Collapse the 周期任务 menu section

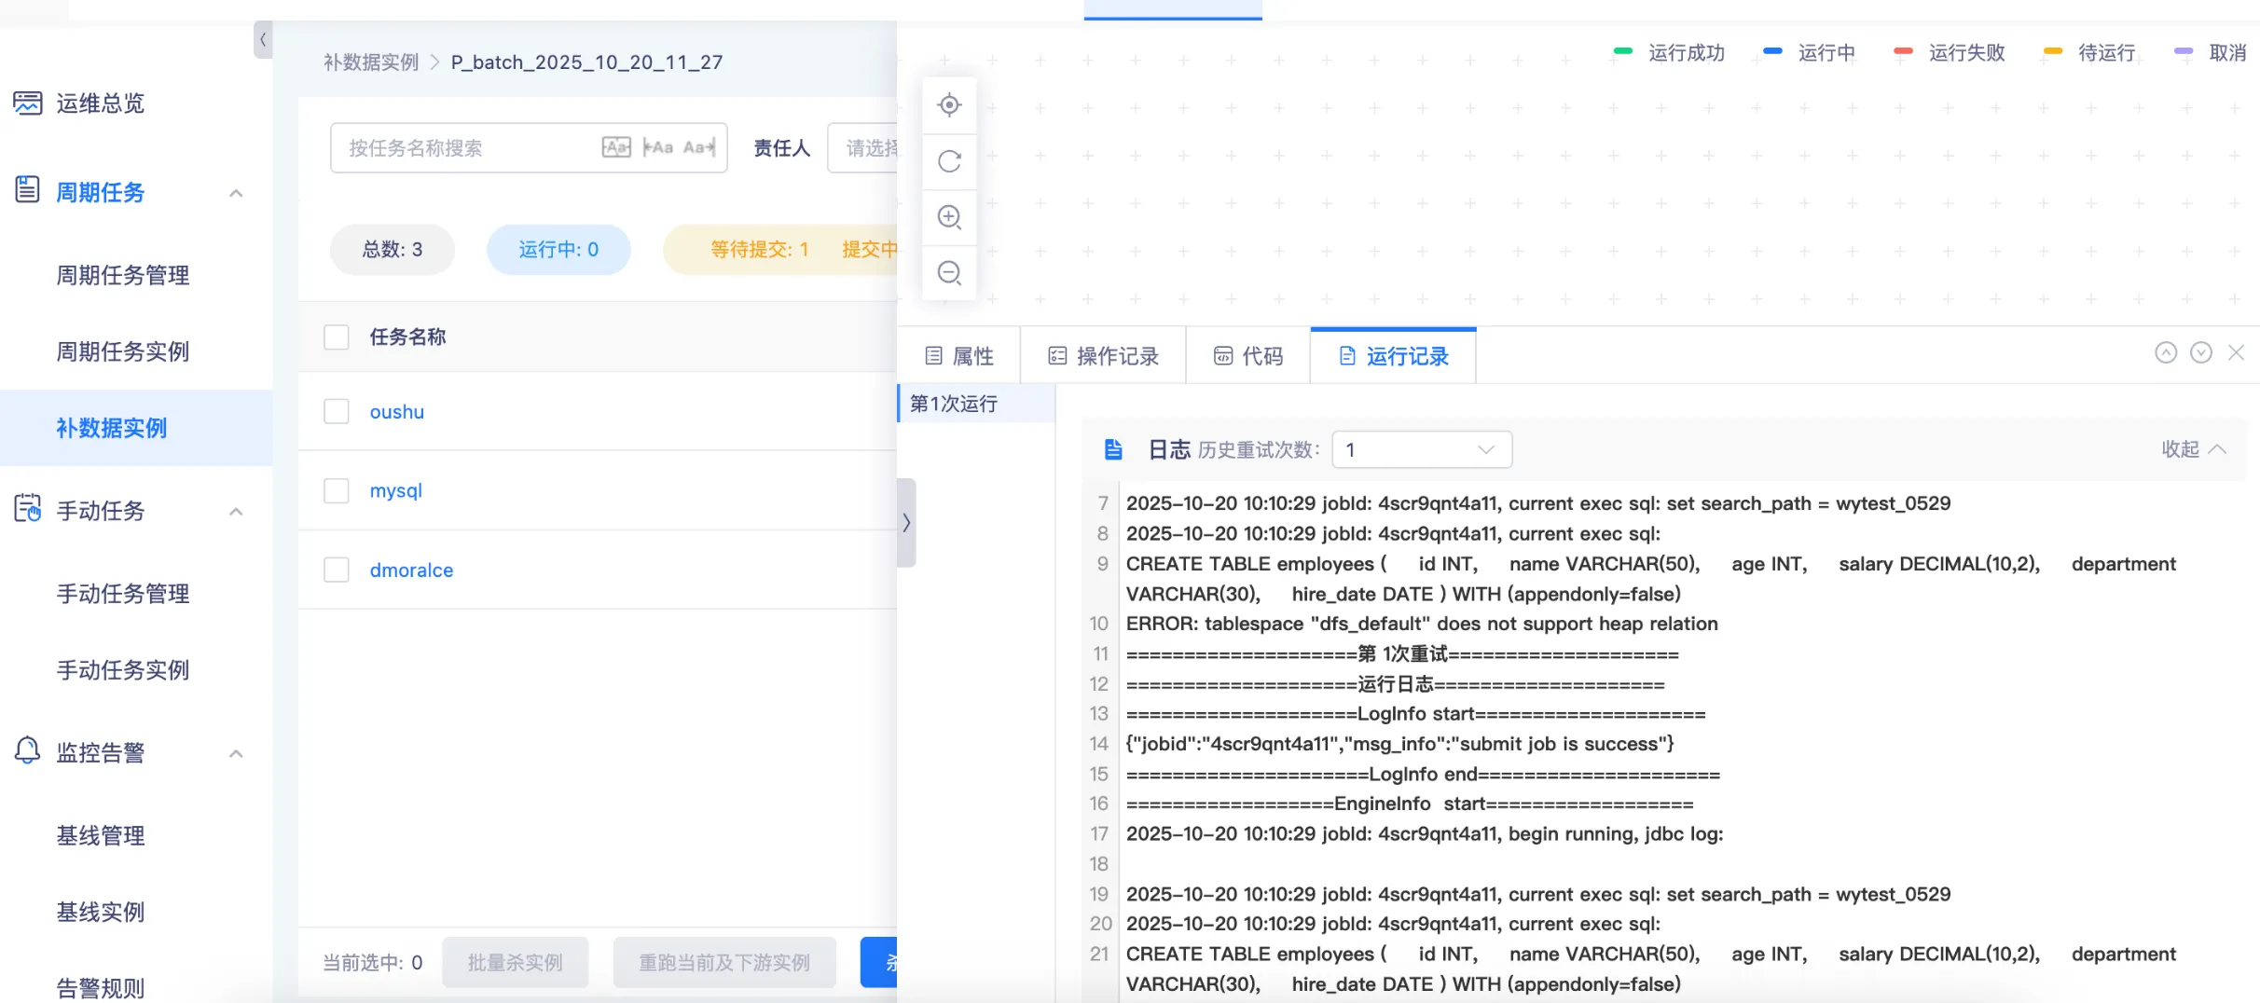click(236, 193)
